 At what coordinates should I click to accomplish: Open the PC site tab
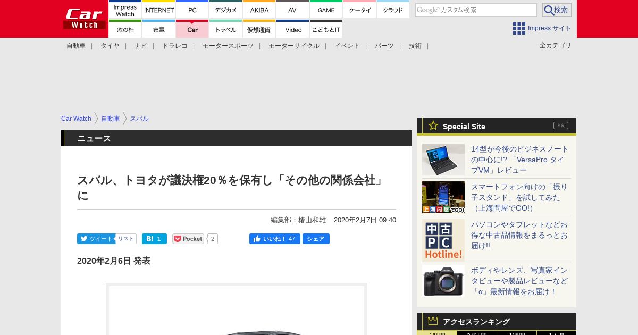pyautogui.click(x=192, y=10)
